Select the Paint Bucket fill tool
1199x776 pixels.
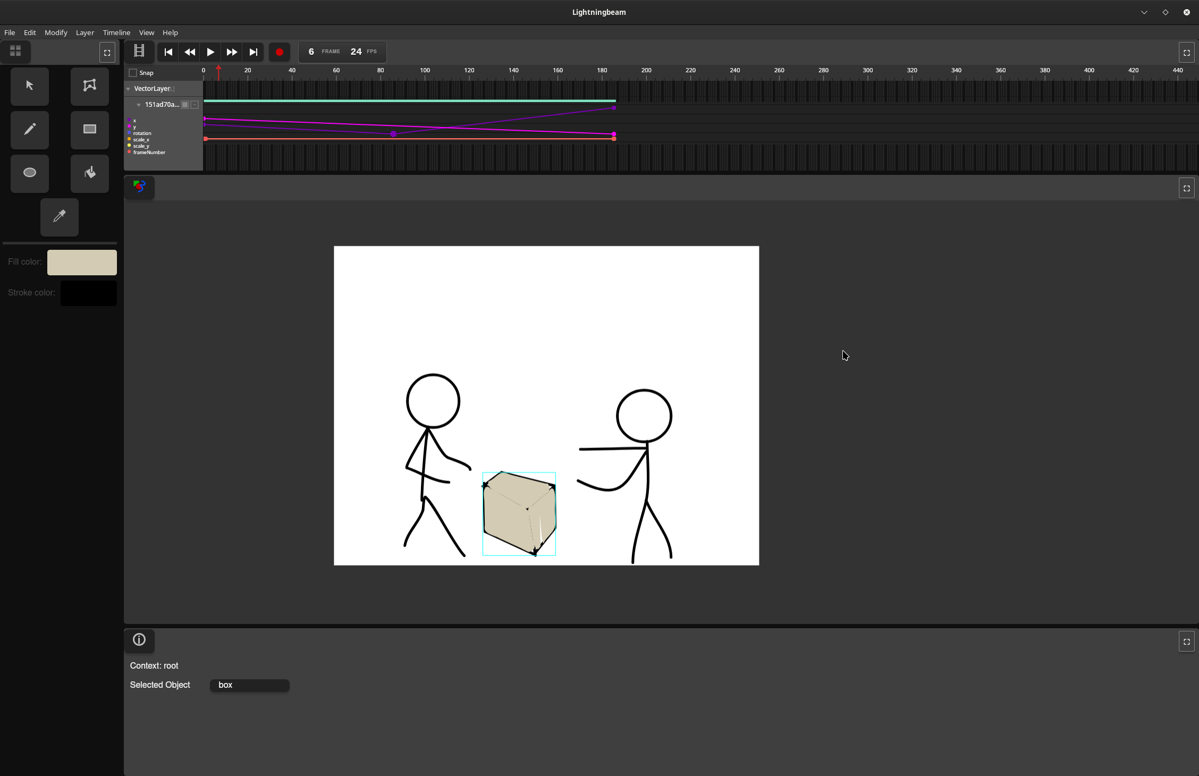(x=89, y=173)
